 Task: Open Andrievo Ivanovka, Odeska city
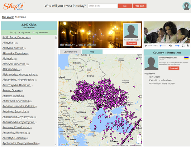tap(19, 106)
